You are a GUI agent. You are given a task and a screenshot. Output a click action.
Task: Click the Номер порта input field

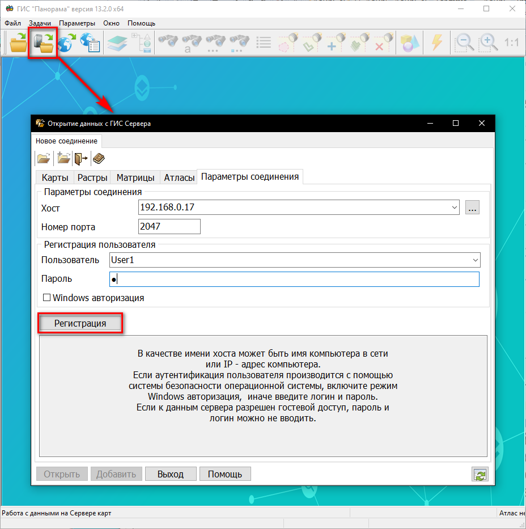pyautogui.click(x=169, y=227)
